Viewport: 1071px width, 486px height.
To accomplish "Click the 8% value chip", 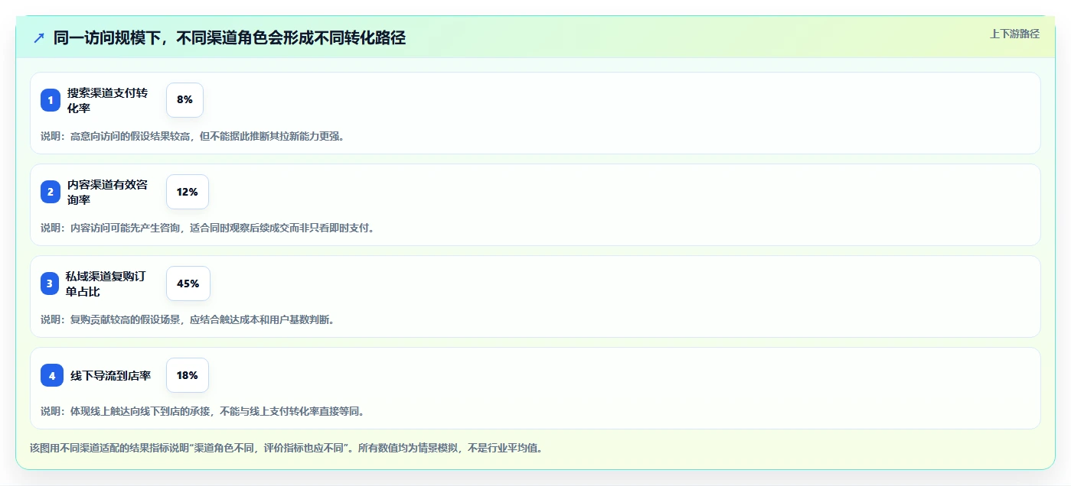I will pyautogui.click(x=184, y=100).
